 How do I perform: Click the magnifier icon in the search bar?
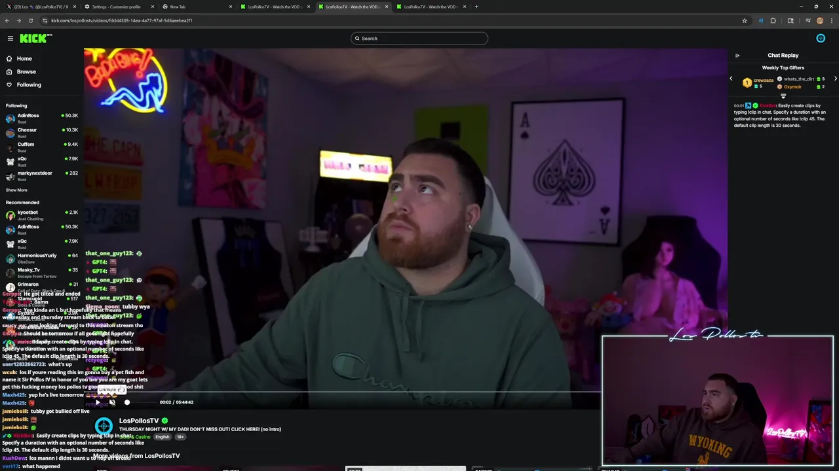pyautogui.click(x=357, y=39)
